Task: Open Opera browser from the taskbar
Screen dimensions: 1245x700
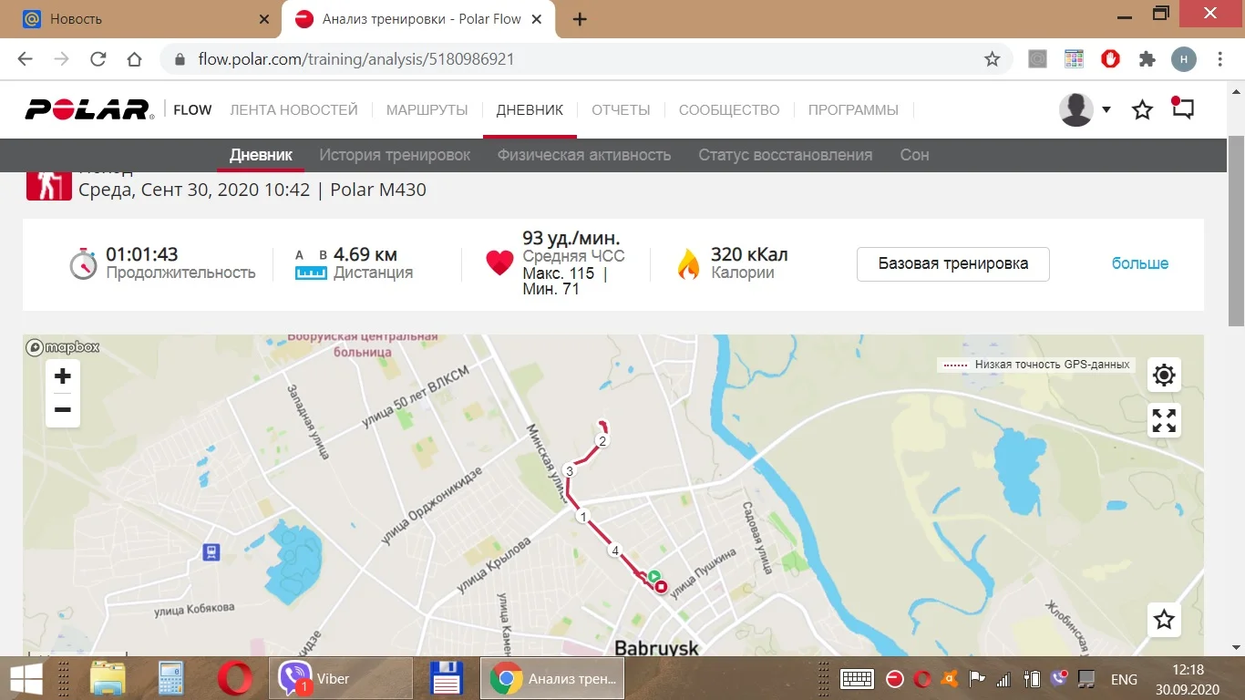Action: 235,679
